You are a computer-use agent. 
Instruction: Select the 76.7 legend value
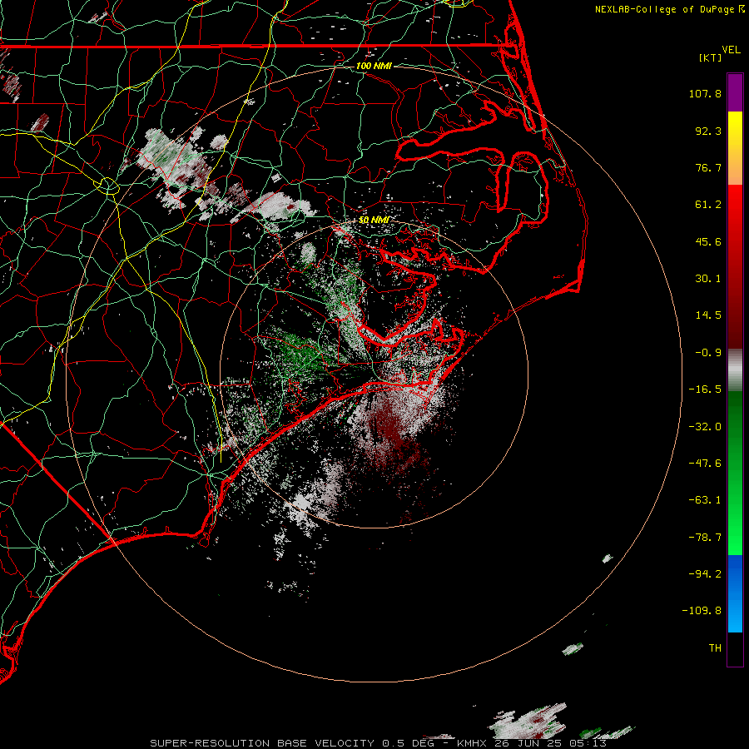(708, 167)
